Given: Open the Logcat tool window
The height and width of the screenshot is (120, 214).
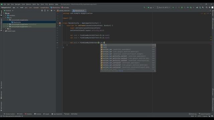Looking at the screenshot, I should (x=46, y=114).
